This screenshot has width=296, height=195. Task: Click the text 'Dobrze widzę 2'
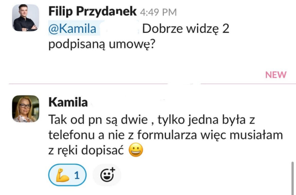point(186,29)
